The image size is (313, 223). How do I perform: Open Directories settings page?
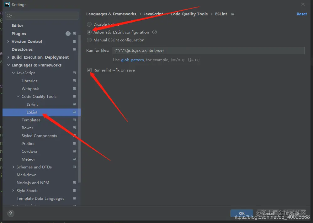tap(22, 49)
